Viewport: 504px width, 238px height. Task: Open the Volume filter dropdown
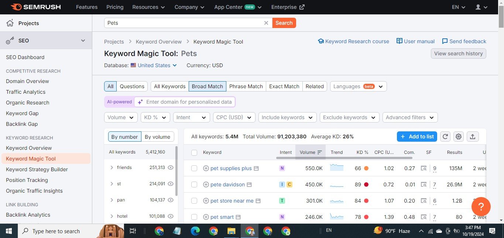click(x=121, y=117)
